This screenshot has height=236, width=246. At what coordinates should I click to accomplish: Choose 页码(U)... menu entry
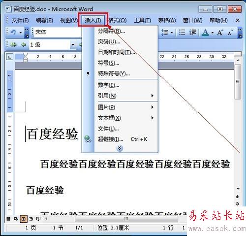pos(120,41)
